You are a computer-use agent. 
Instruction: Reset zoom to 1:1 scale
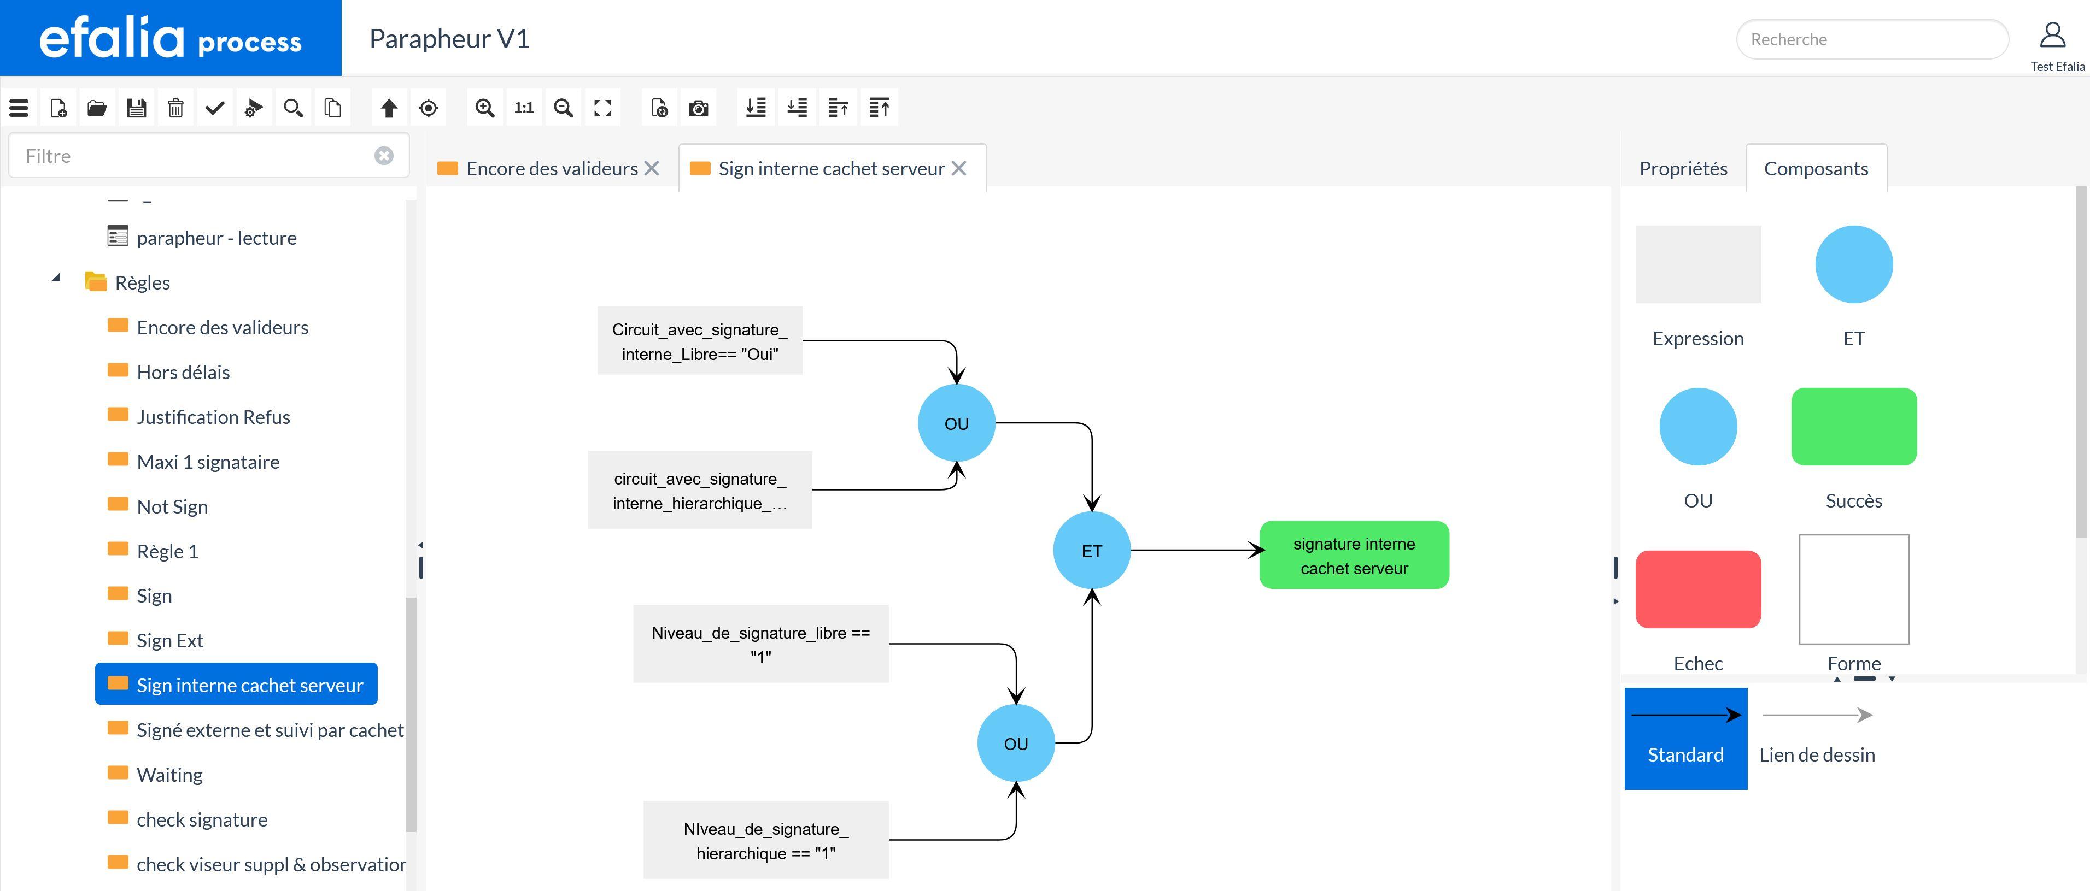(523, 107)
